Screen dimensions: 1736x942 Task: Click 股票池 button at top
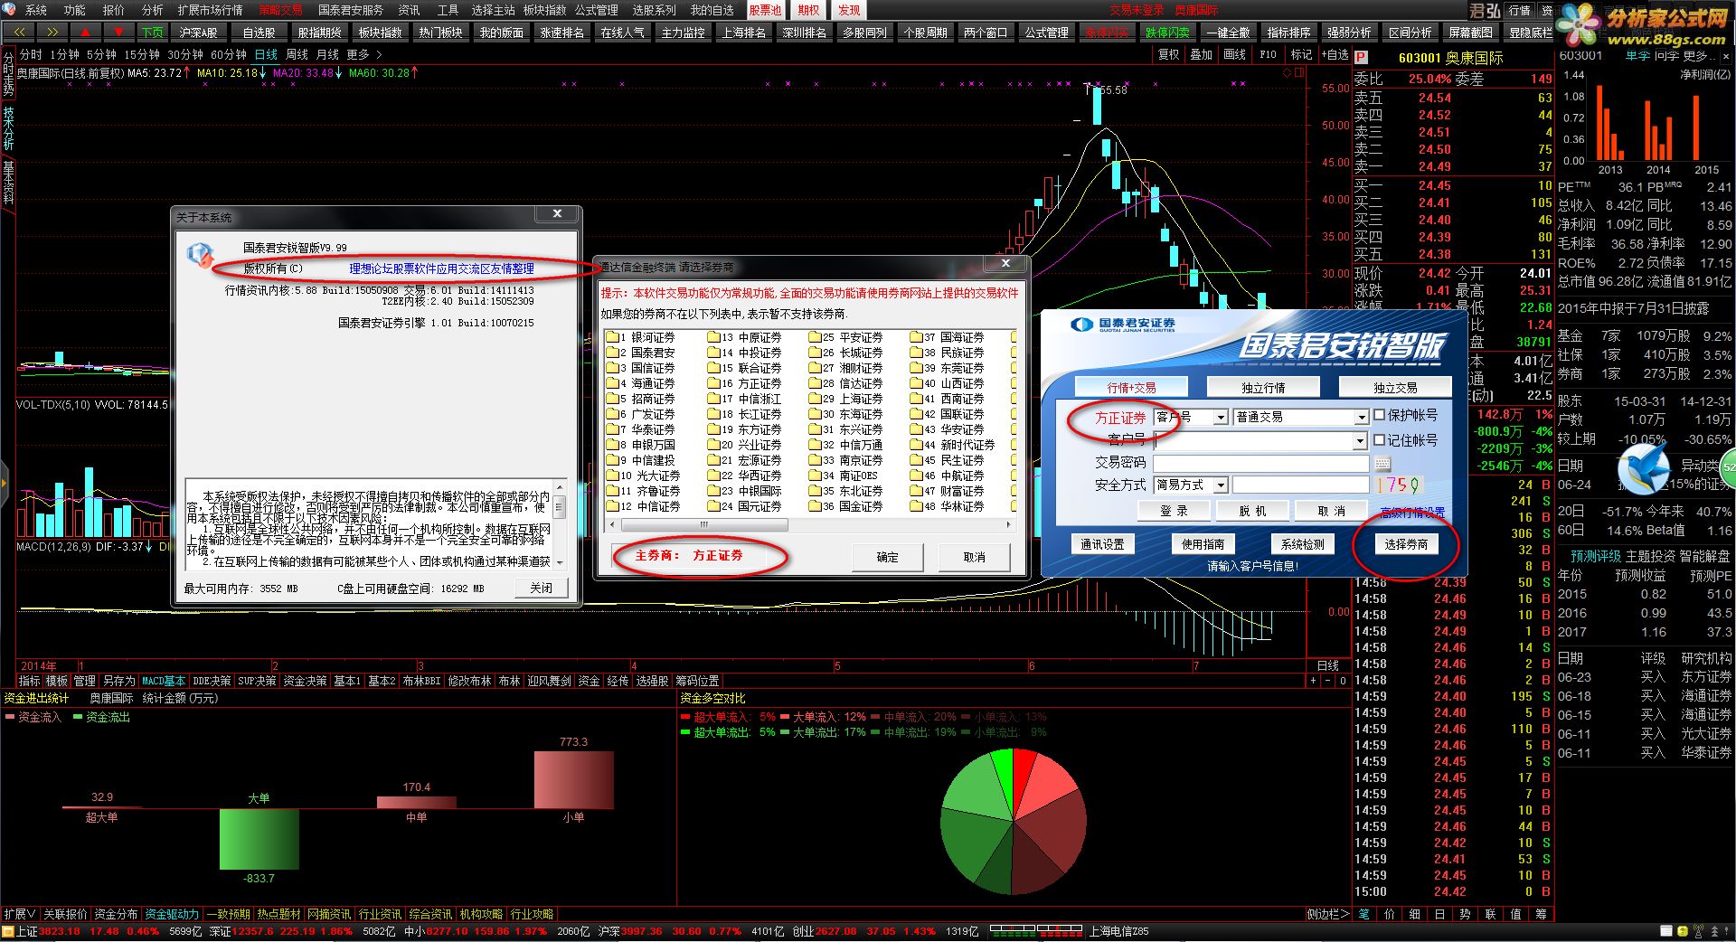[766, 10]
